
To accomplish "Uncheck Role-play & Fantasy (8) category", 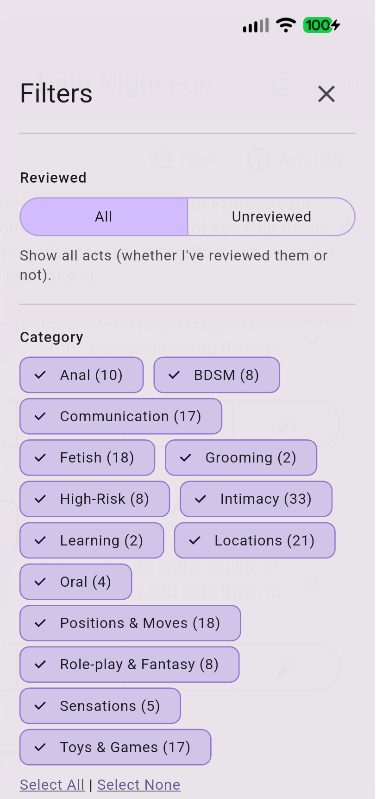I will pos(129,664).
